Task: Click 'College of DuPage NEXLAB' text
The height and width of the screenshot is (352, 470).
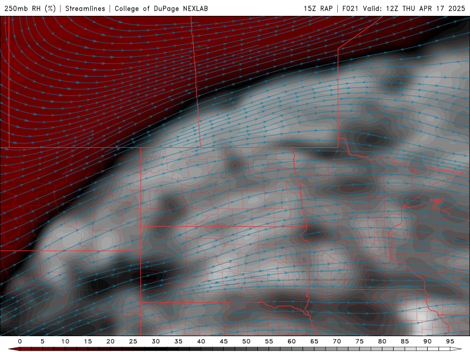Action: [x=161, y=8]
